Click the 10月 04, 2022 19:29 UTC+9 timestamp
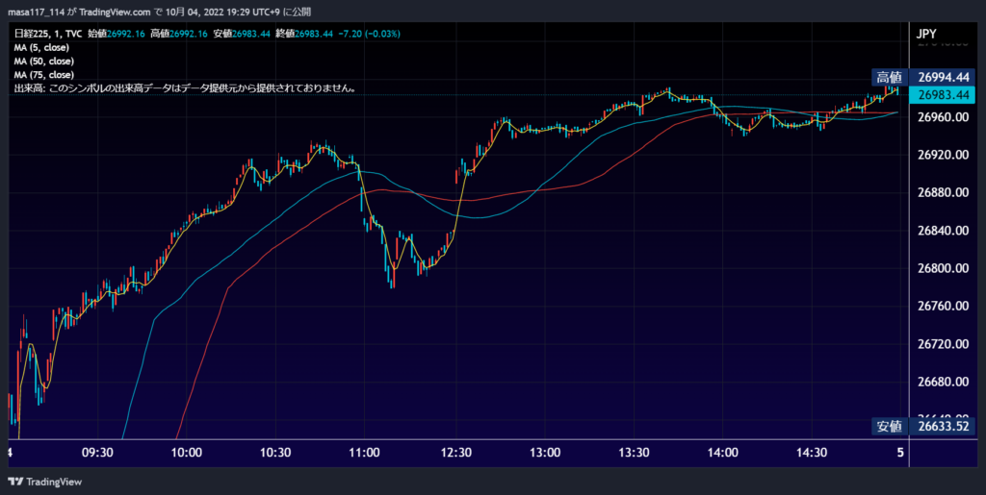986x495 pixels. click(x=225, y=12)
